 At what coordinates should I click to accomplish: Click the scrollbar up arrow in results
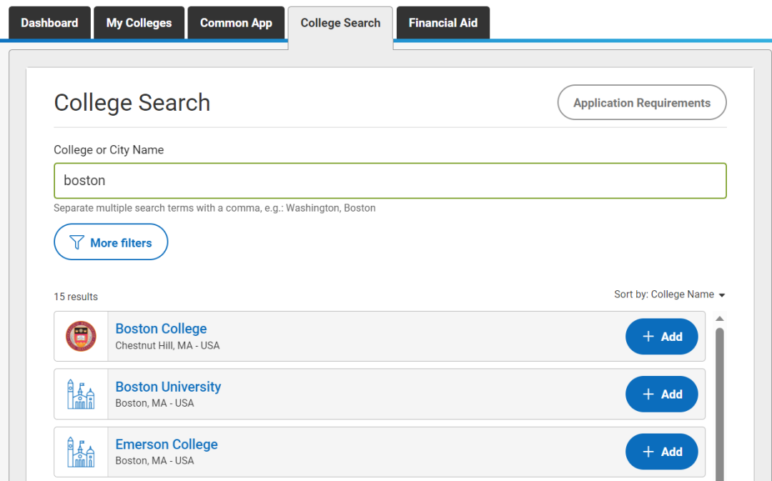720,319
